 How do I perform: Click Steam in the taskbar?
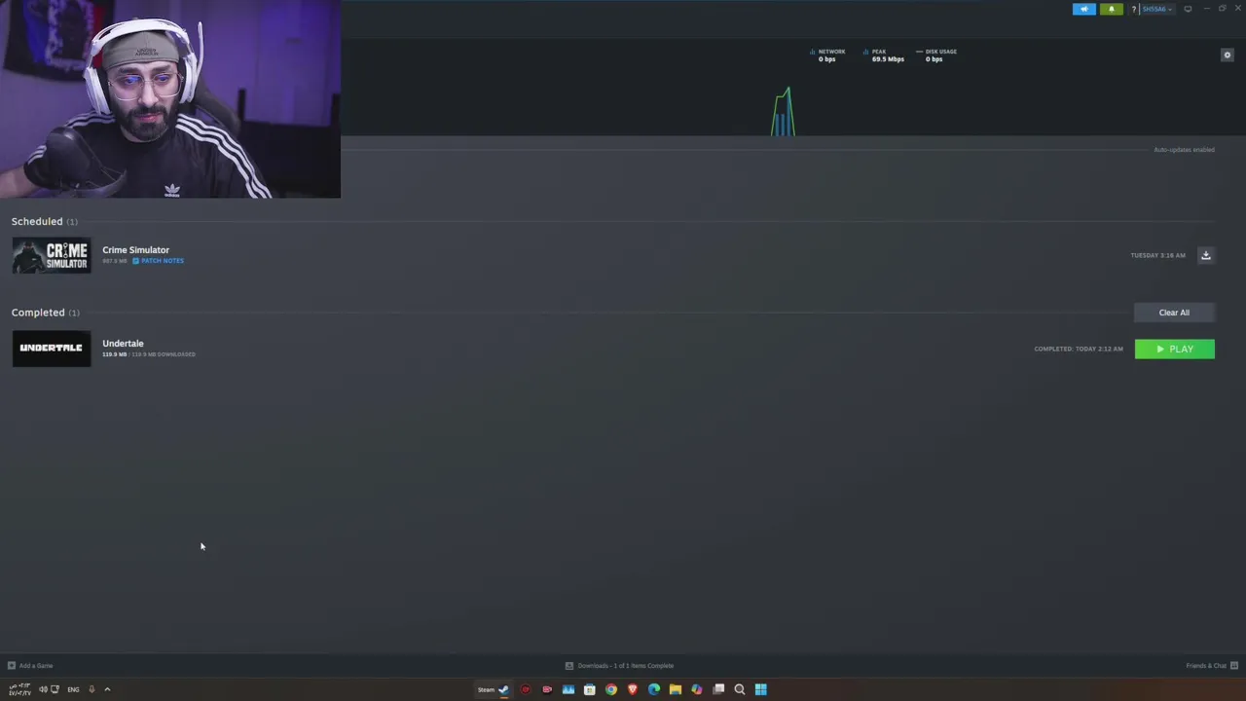click(493, 689)
